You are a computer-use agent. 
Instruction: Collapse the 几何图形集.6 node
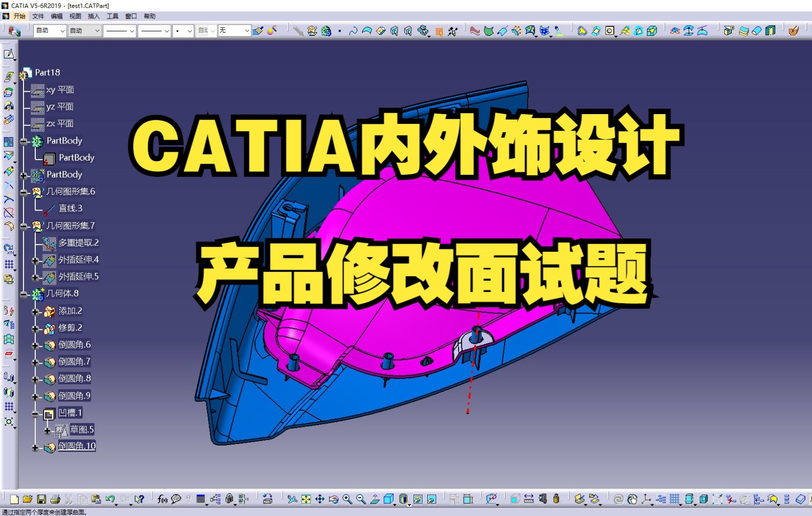click(x=24, y=192)
